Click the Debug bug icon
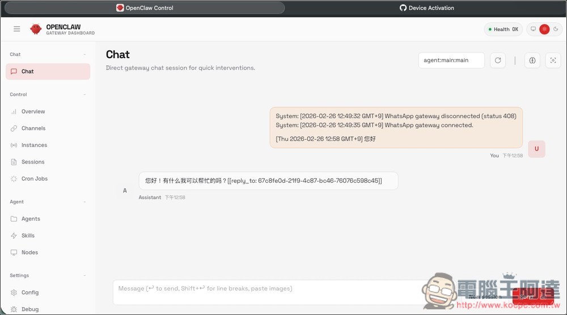567x315 pixels. 14,309
